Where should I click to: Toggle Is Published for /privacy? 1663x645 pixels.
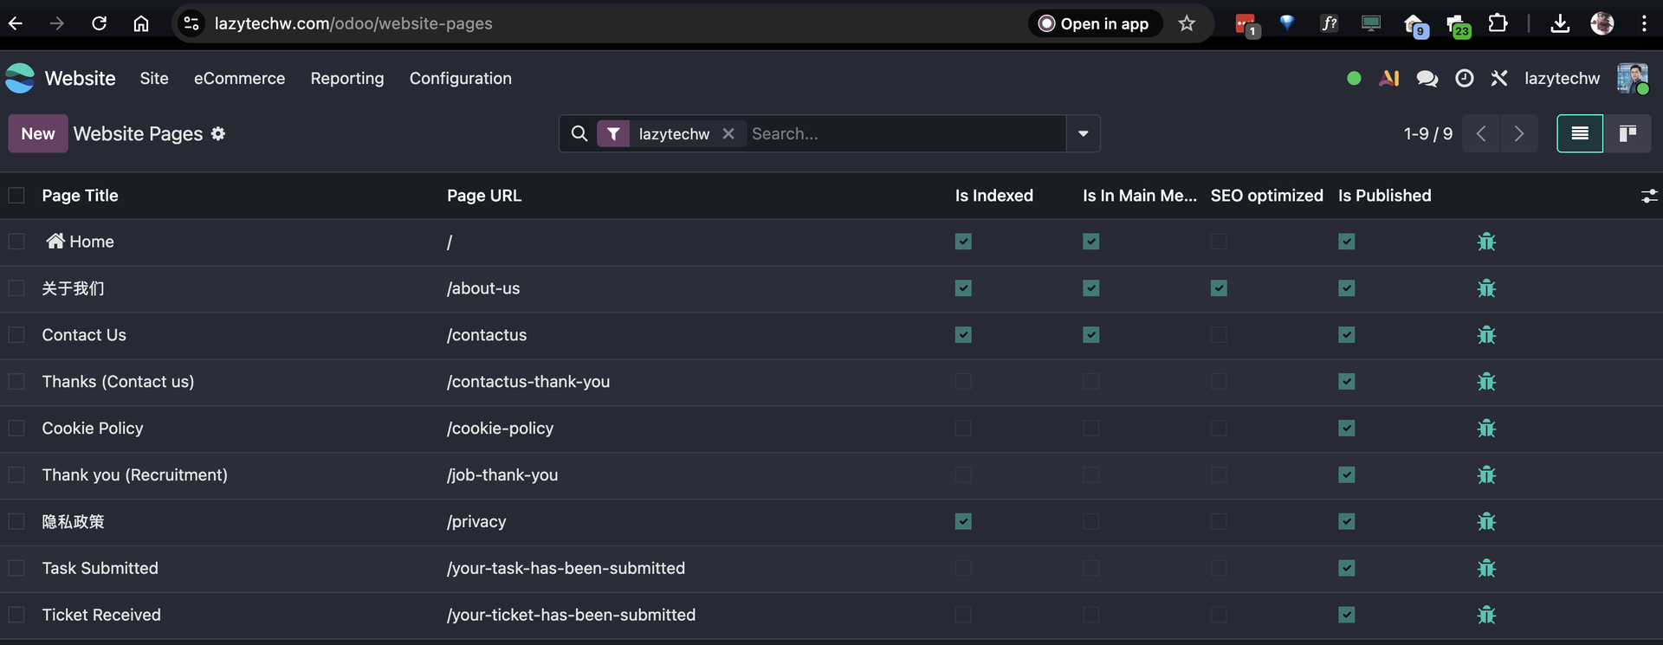1346,522
